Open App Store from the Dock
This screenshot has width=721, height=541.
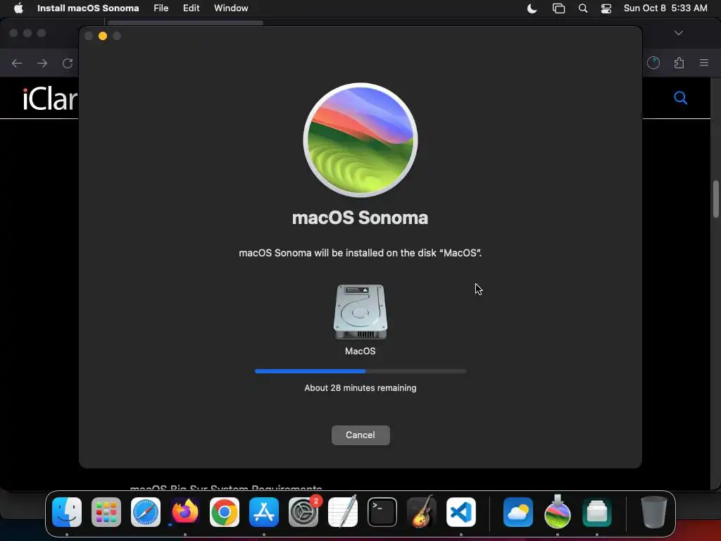(x=264, y=512)
